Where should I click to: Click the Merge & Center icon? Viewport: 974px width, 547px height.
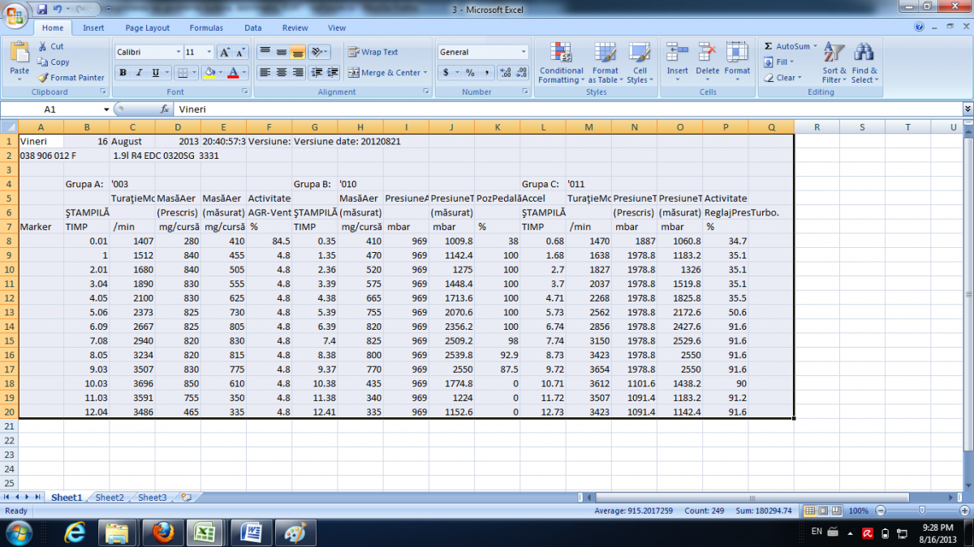354,73
